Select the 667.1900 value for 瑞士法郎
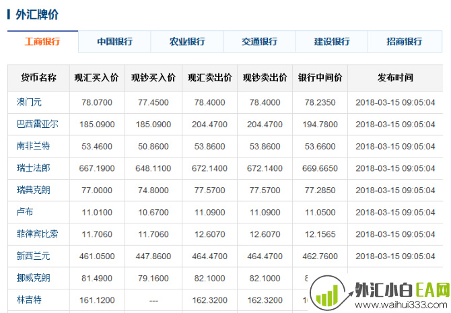The height and width of the screenshot is (313, 451). [x=97, y=168]
